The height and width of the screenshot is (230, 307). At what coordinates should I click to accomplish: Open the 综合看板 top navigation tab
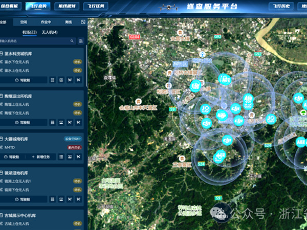point(10,6)
